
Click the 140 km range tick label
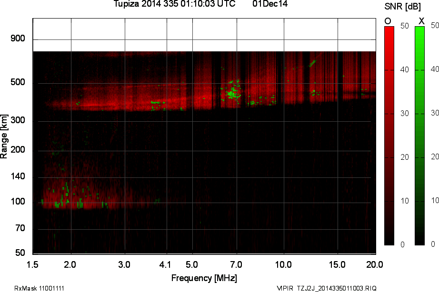coord(18,177)
